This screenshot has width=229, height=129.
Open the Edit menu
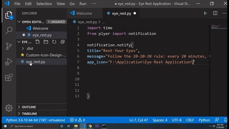pos(28,4)
